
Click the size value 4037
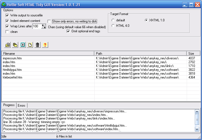click(x=192, y=58)
